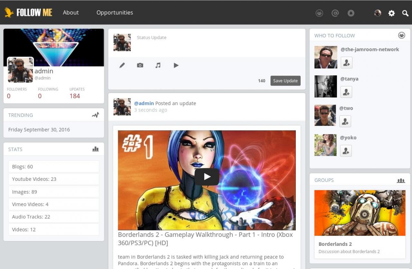Play the Borderlands 2 walkthrough video
This screenshot has height=269, width=412.
coord(207,177)
